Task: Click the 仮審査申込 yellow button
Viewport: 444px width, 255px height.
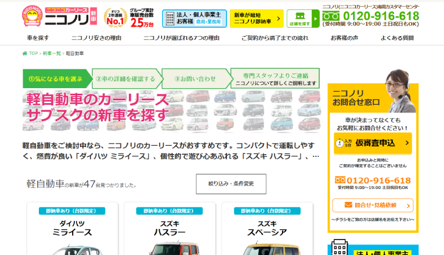Action: click(x=372, y=144)
